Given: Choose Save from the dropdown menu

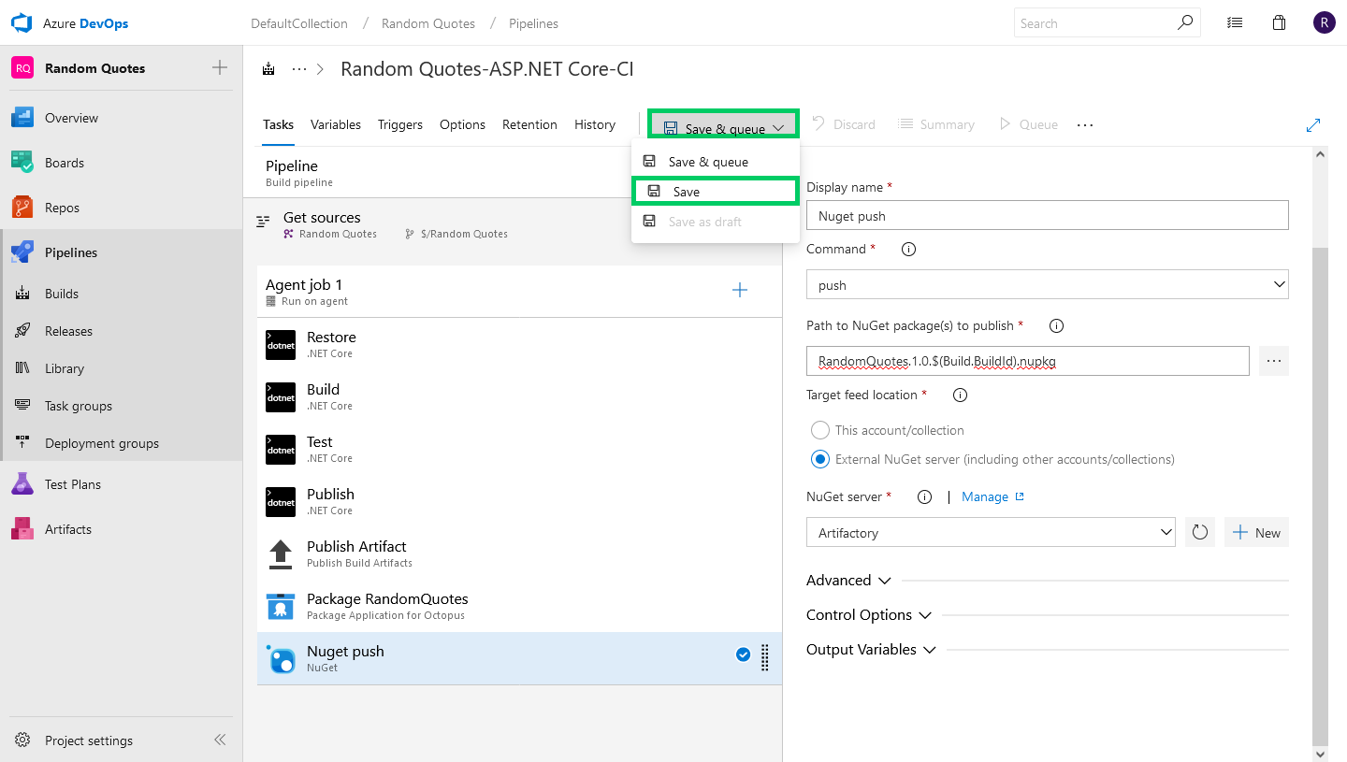Looking at the screenshot, I should pos(716,192).
